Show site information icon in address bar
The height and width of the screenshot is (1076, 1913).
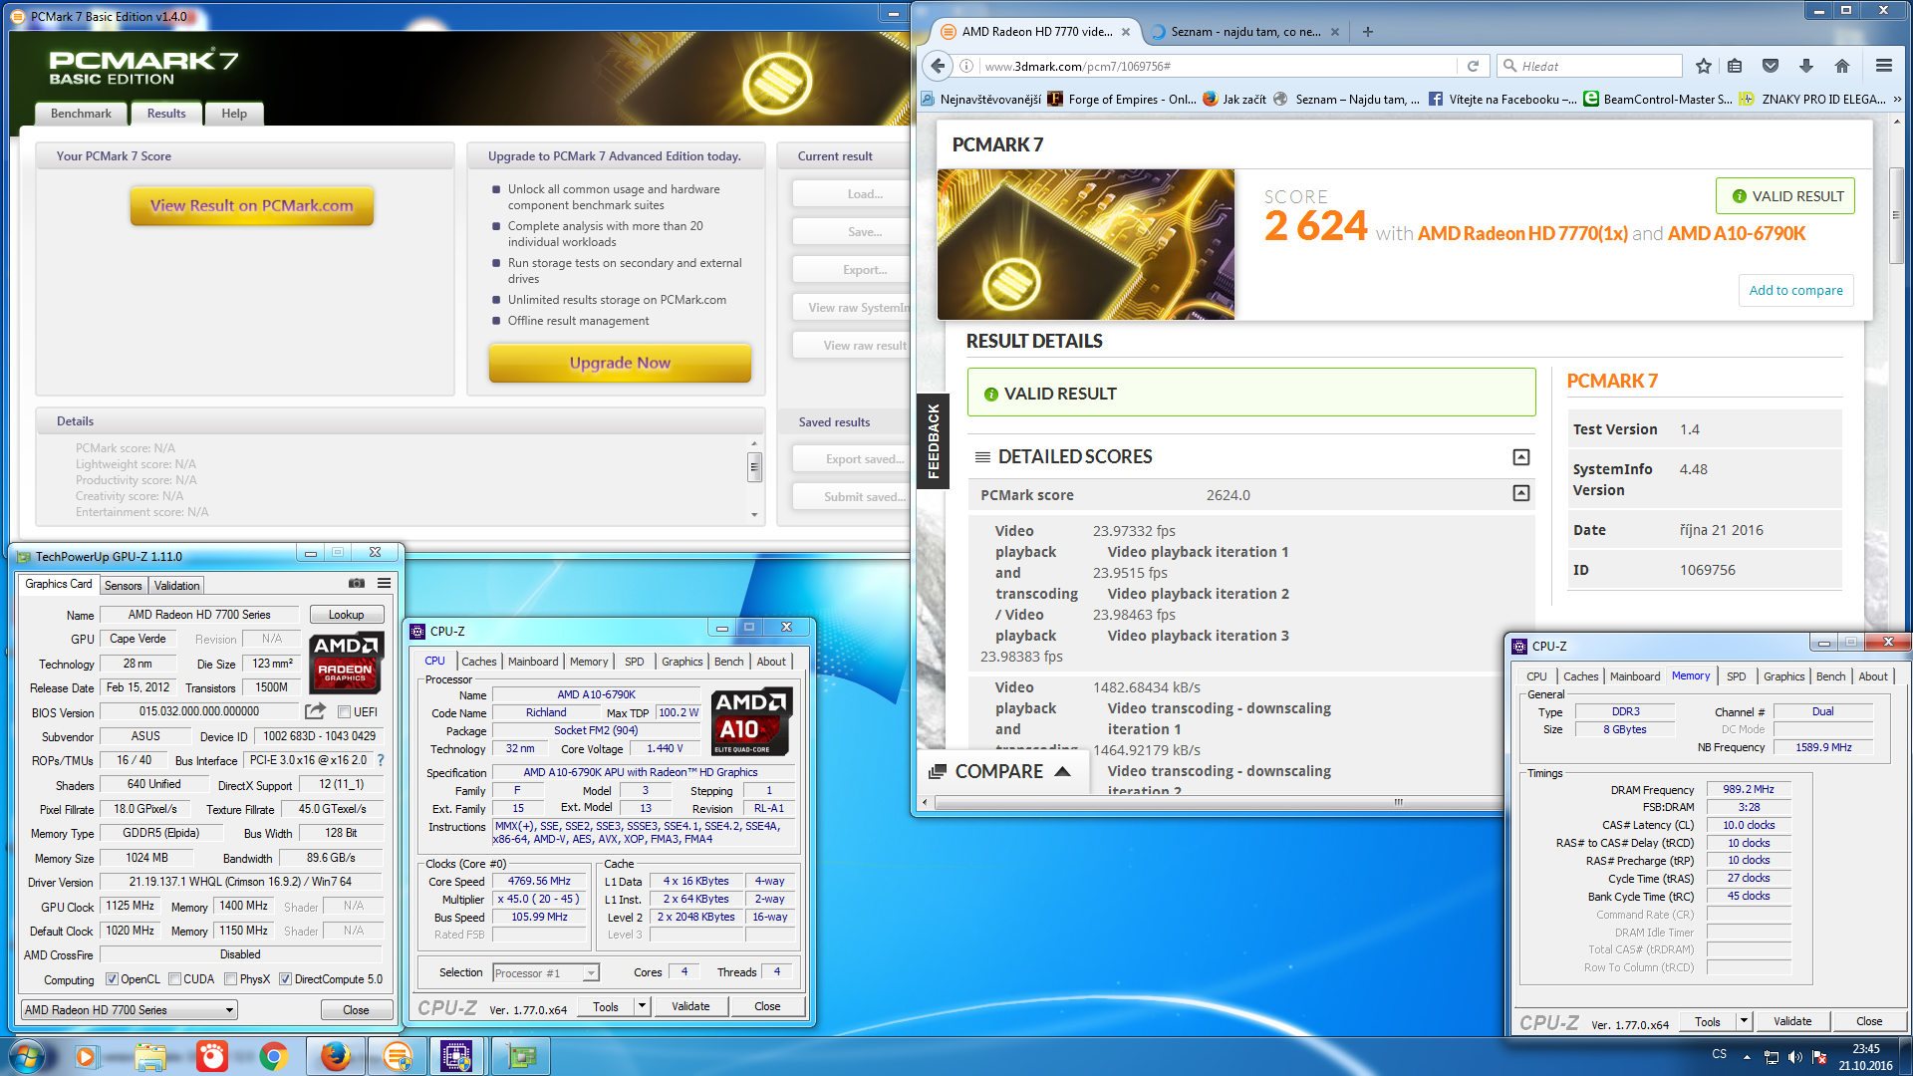coord(966,66)
